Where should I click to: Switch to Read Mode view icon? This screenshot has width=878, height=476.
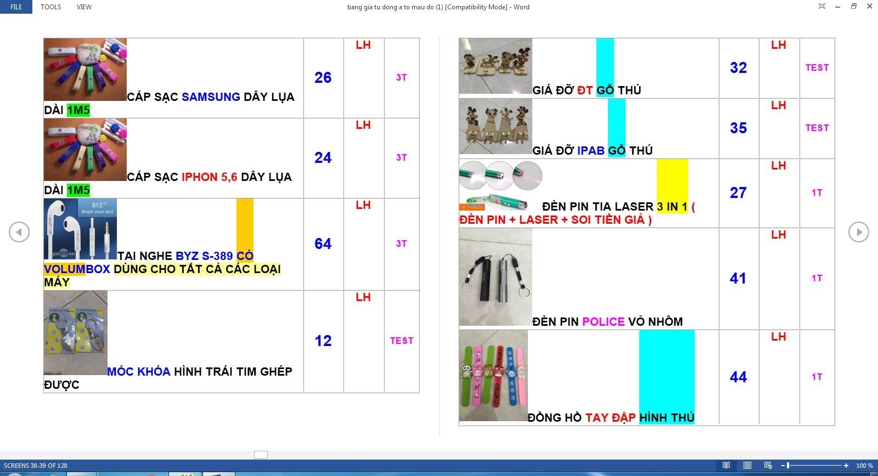pos(726,466)
